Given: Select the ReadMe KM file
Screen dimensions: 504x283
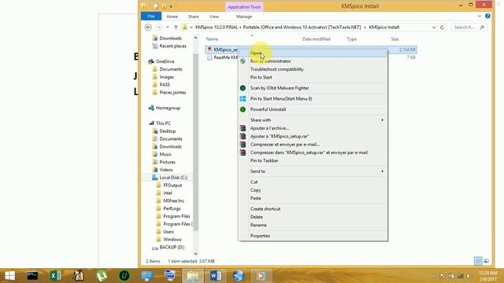Looking at the screenshot, I should pyautogui.click(x=223, y=57).
